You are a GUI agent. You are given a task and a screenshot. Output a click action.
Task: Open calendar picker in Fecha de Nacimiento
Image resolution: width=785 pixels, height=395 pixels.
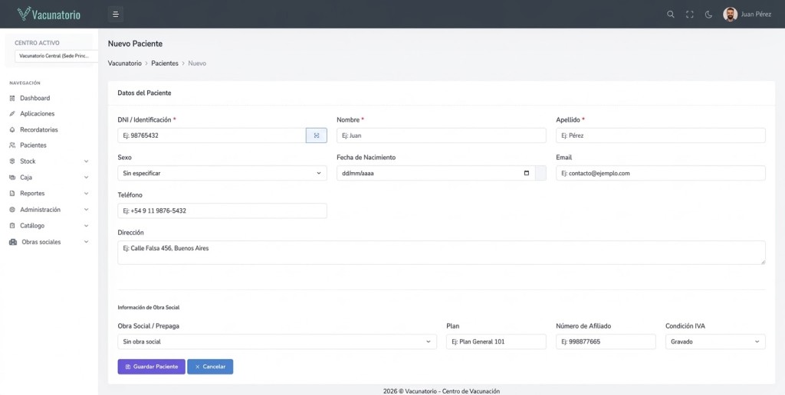click(526, 173)
